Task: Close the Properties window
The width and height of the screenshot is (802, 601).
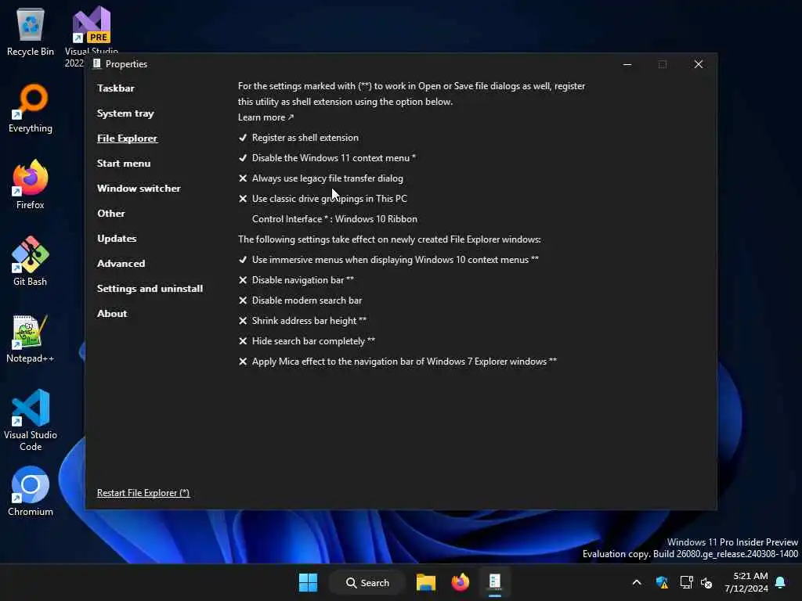Action: point(699,64)
